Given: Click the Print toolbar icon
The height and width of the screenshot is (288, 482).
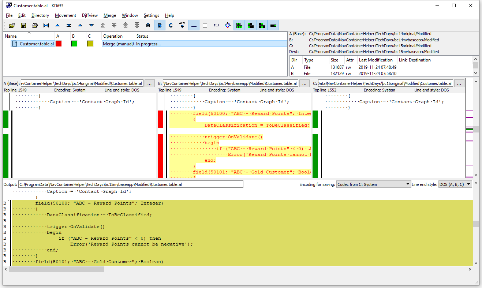Looking at the screenshot, I should (x=35, y=25).
